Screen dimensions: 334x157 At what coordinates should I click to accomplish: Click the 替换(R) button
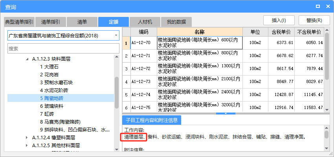pyautogui.click(x=314, y=20)
